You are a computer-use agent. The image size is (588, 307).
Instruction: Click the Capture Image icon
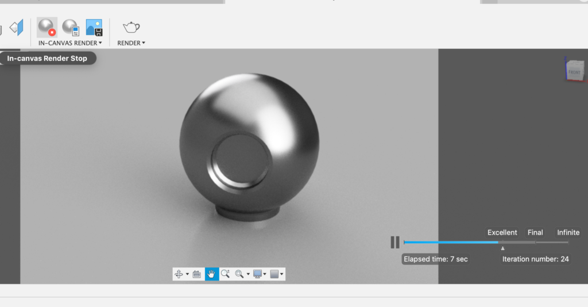[94, 27]
